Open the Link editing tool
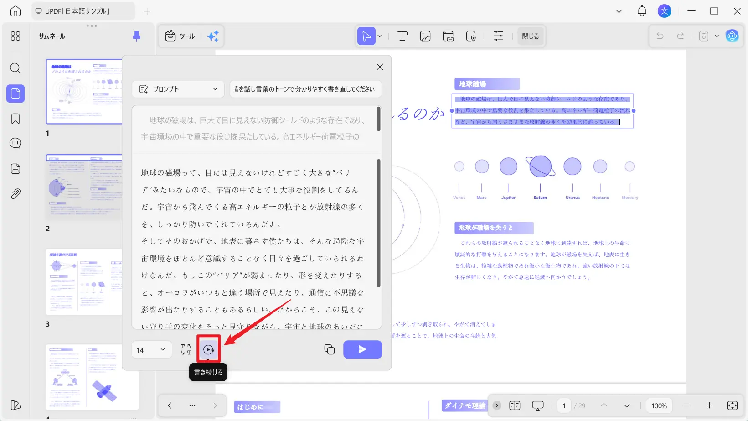Viewport: 748px width, 421px height. (448, 36)
